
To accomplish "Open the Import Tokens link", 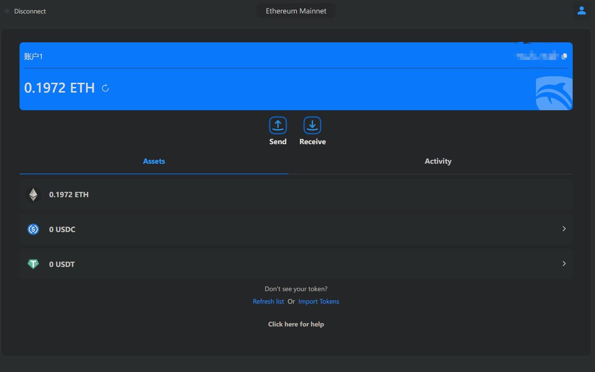I will click(319, 301).
